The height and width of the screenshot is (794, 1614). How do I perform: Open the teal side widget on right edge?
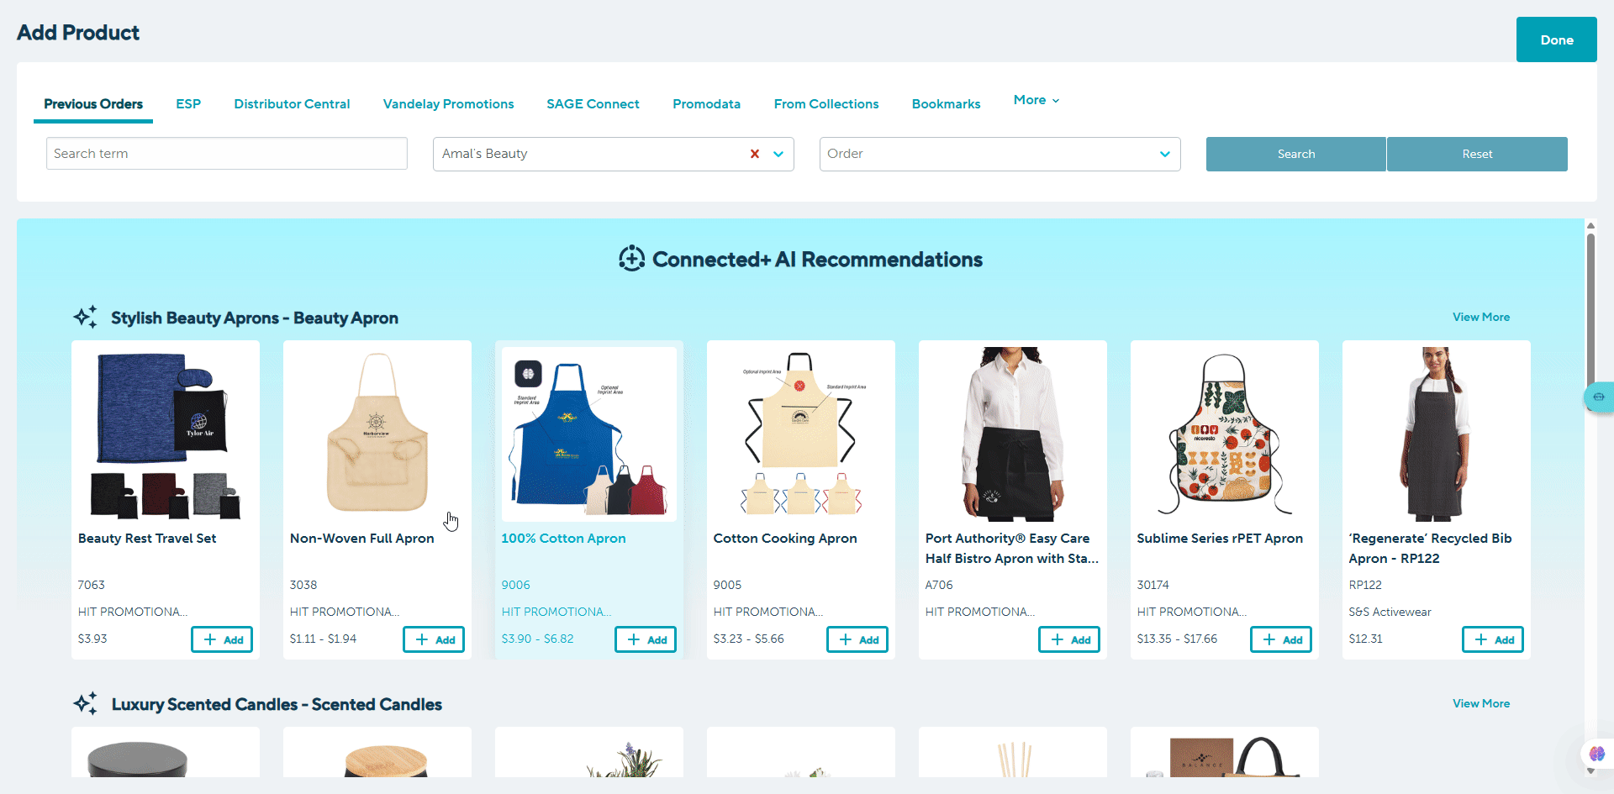[1599, 397]
